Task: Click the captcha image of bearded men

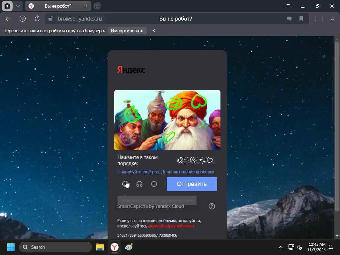Action: tap(167, 120)
